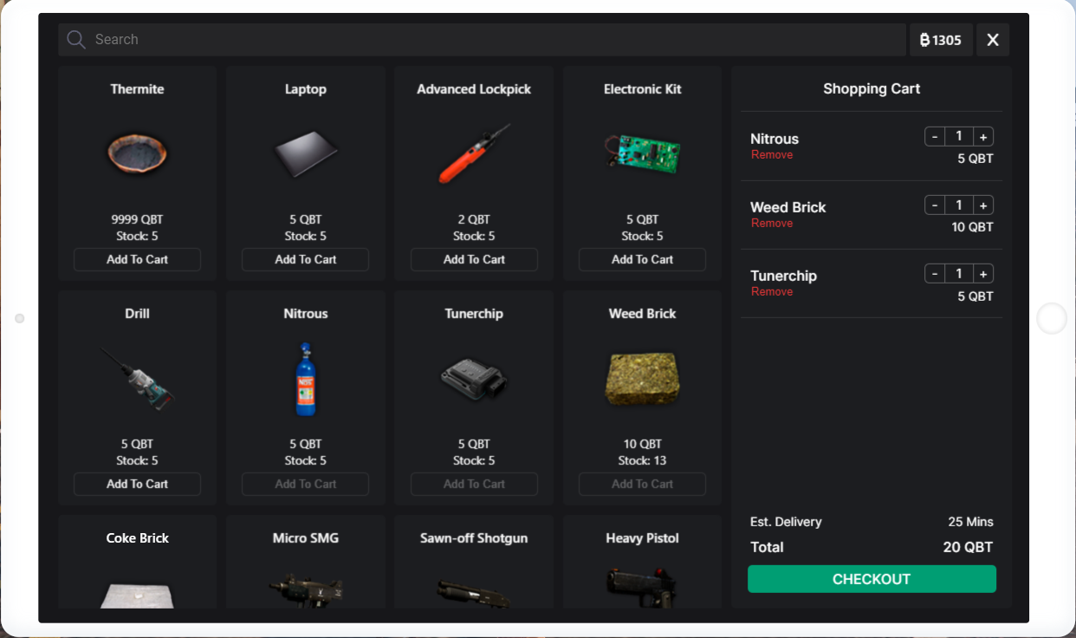This screenshot has height=638, width=1076.
Task: Click the Thermite item image
Action: click(137, 154)
